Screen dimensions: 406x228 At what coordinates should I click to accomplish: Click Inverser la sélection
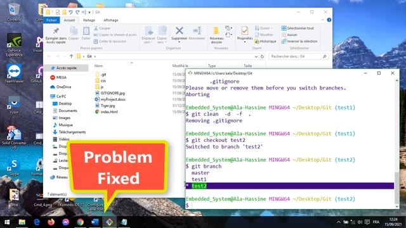(299, 41)
